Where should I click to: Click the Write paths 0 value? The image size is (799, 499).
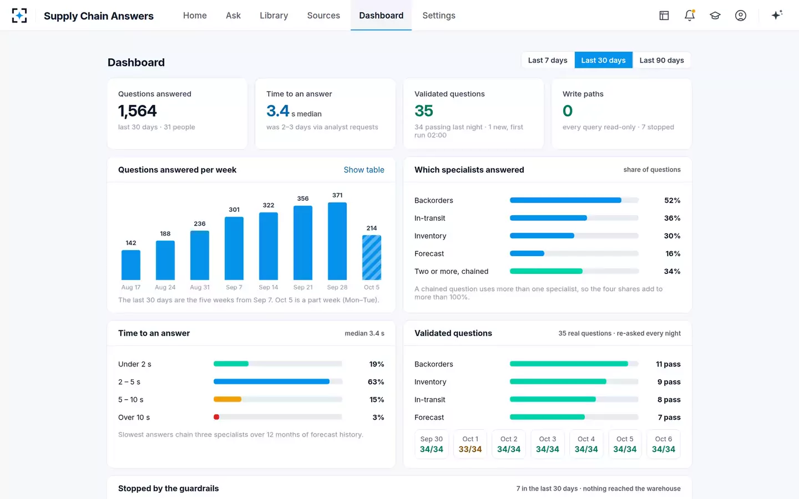tap(568, 111)
